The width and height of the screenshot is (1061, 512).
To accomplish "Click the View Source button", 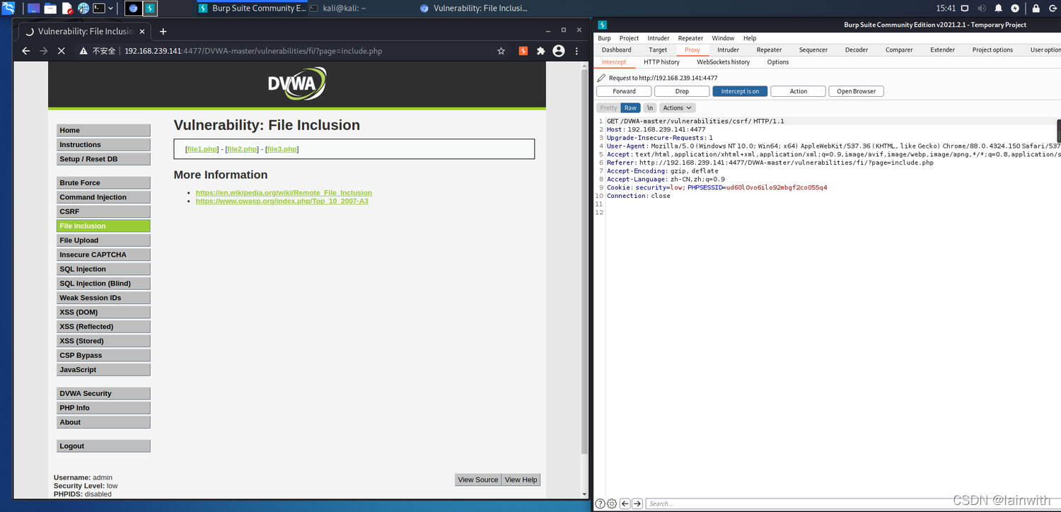I will pos(478,479).
